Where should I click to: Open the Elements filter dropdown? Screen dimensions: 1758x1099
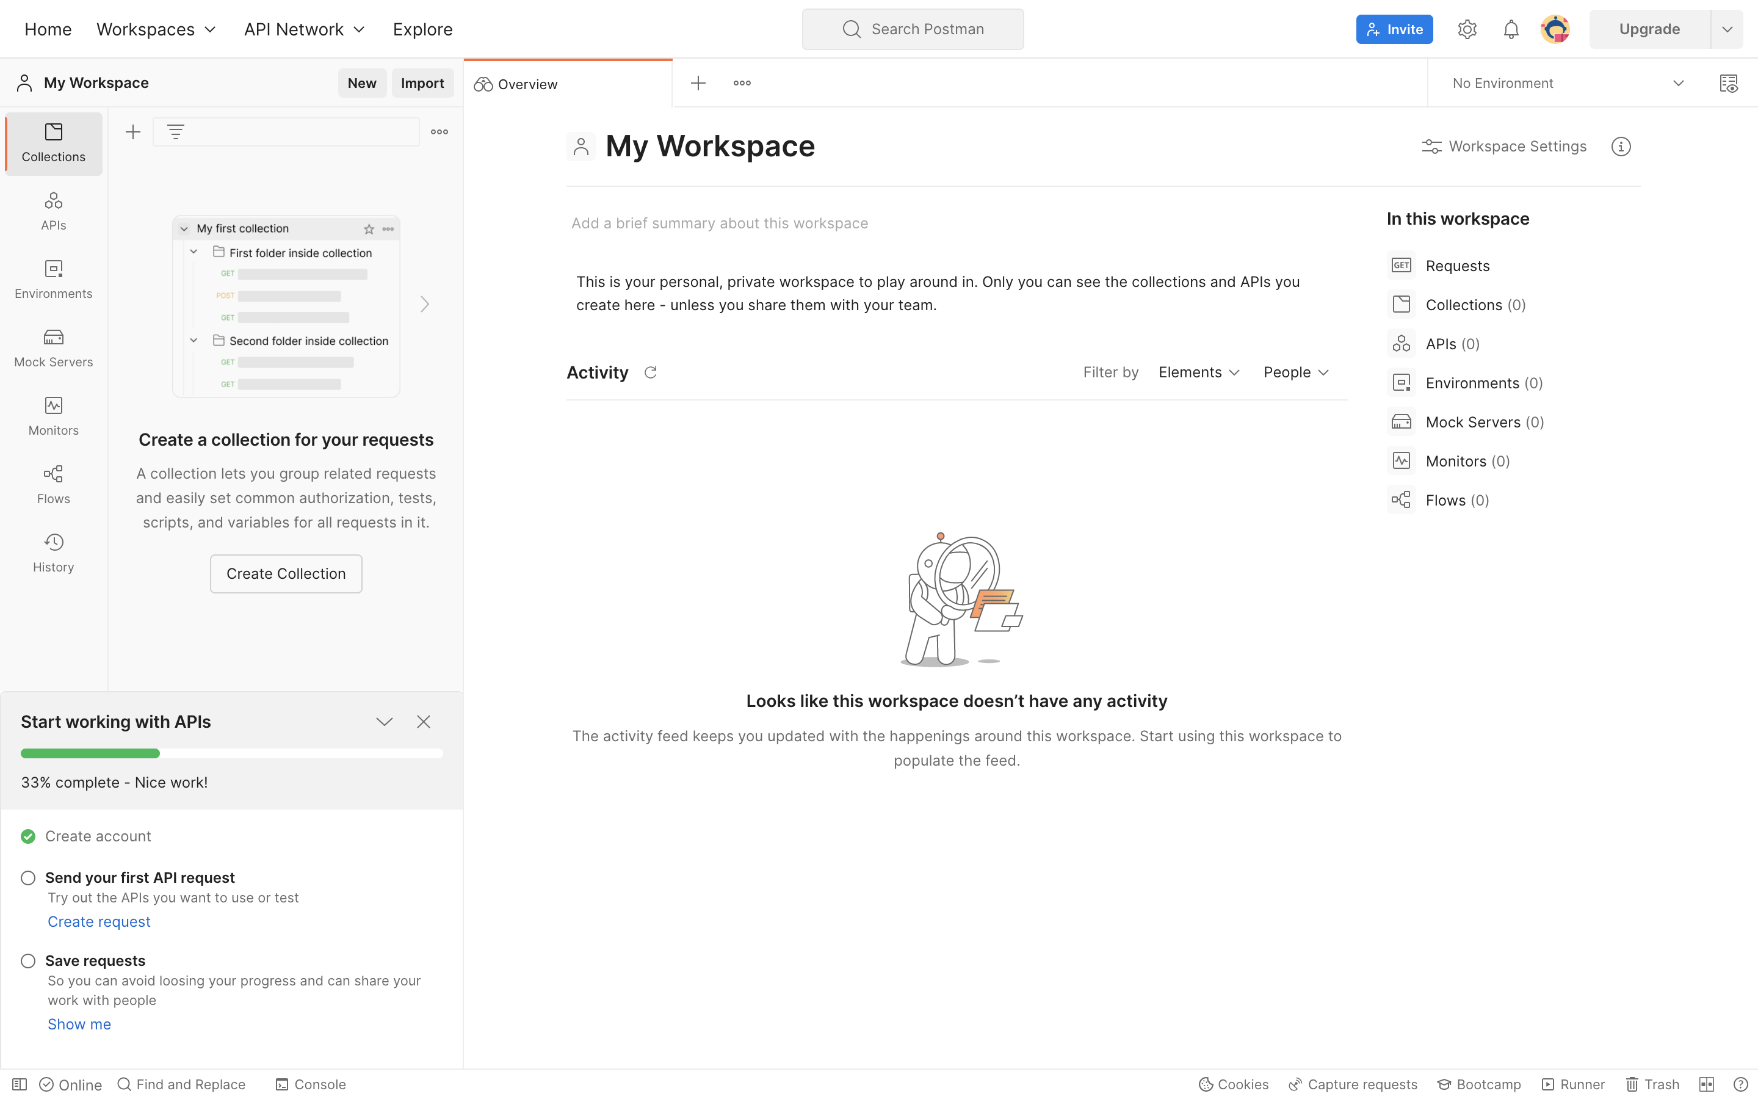1199,372
